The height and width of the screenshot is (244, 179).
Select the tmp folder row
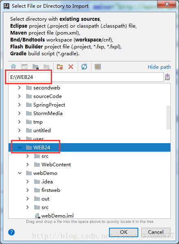[x=89, y=122]
